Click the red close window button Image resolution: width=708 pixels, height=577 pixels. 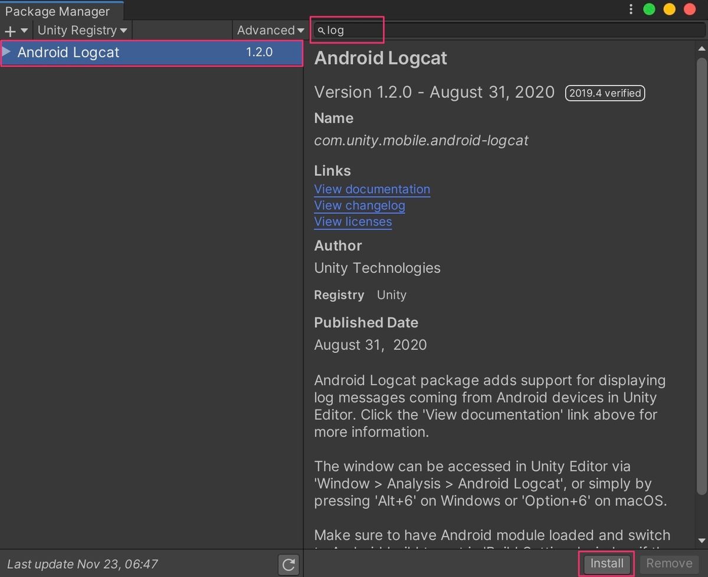[689, 9]
